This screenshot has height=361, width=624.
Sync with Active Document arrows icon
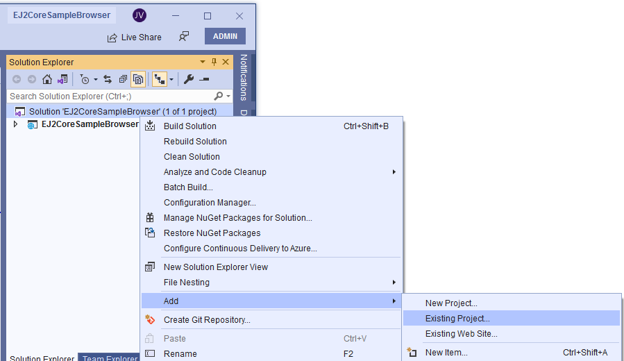(108, 79)
